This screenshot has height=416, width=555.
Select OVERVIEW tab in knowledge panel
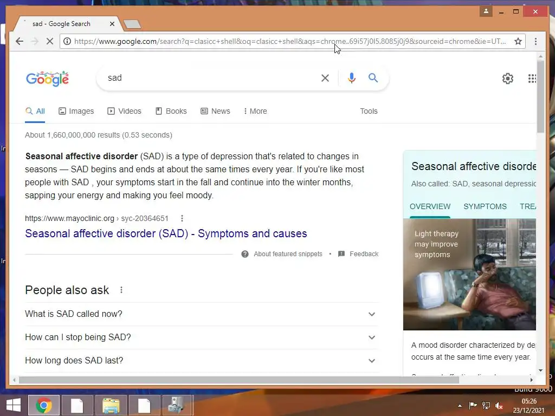430,206
